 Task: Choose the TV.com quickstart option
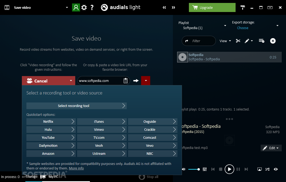point(102,137)
